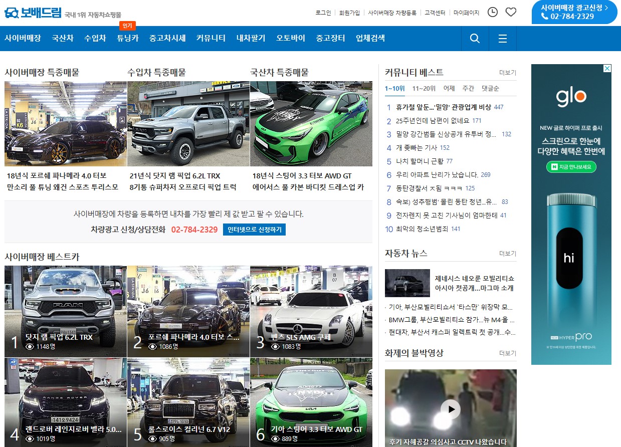Close the glo advertisement via AdChoices icon
The height and width of the screenshot is (447, 621).
[607, 68]
